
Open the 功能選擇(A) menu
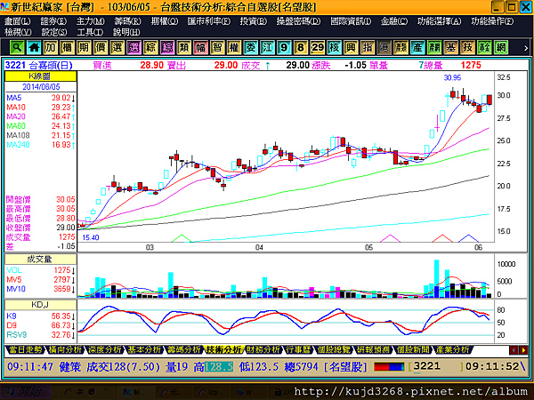click(x=440, y=21)
